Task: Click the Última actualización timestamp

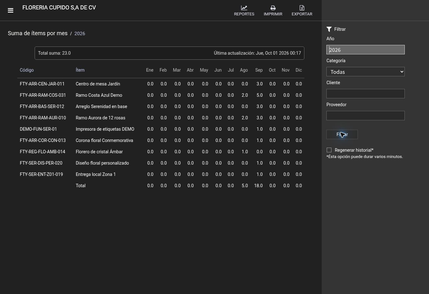Action: coord(257,53)
